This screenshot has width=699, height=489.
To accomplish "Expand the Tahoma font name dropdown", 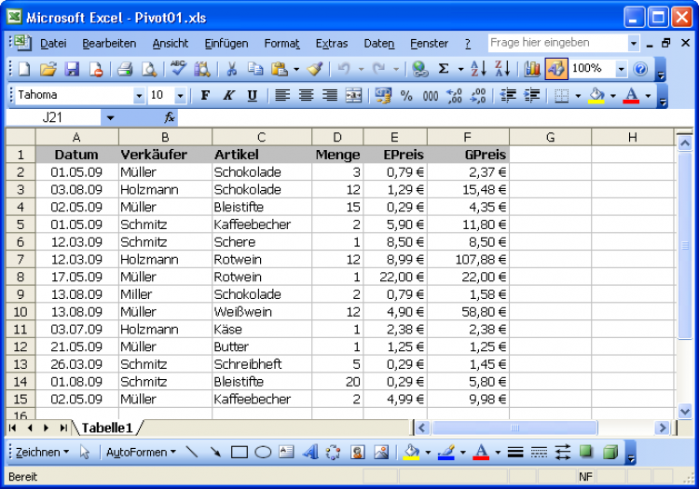I will point(139,95).
